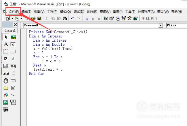
Task: Open the 外接程序(A) menu
Action: click(x=146, y=11)
